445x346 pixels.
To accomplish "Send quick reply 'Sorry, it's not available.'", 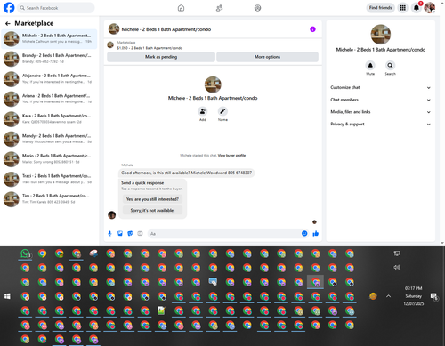I will [152, 210].
